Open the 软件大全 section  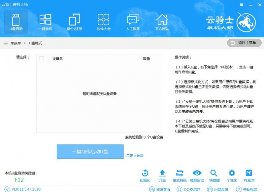point(104,22)
